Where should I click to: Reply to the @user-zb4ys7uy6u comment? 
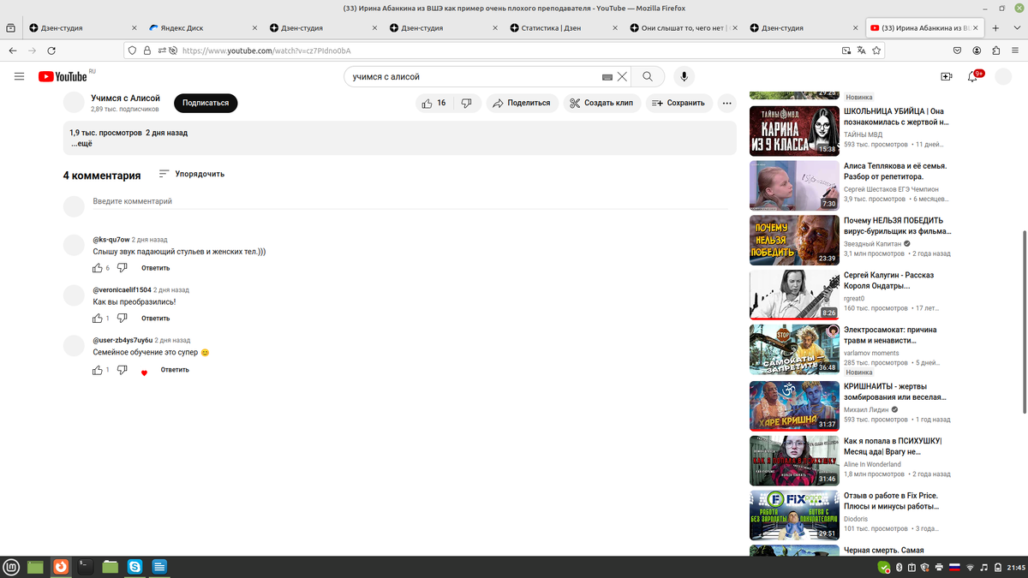175,370
